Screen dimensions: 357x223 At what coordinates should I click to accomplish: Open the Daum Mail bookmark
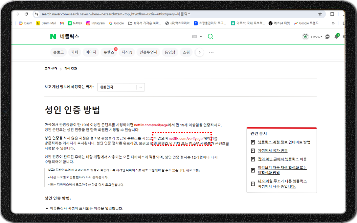click(x=46, y=23)
